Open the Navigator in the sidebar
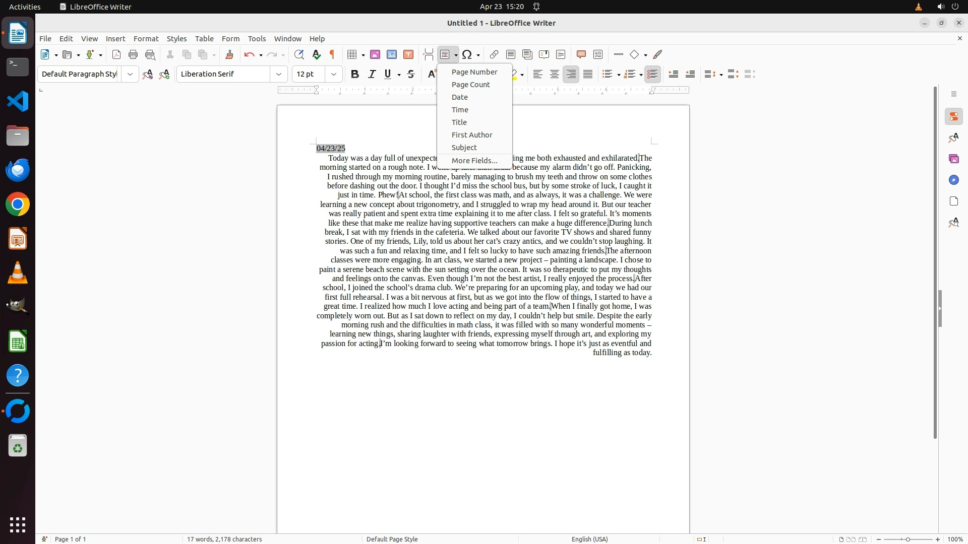 [953, 180]
